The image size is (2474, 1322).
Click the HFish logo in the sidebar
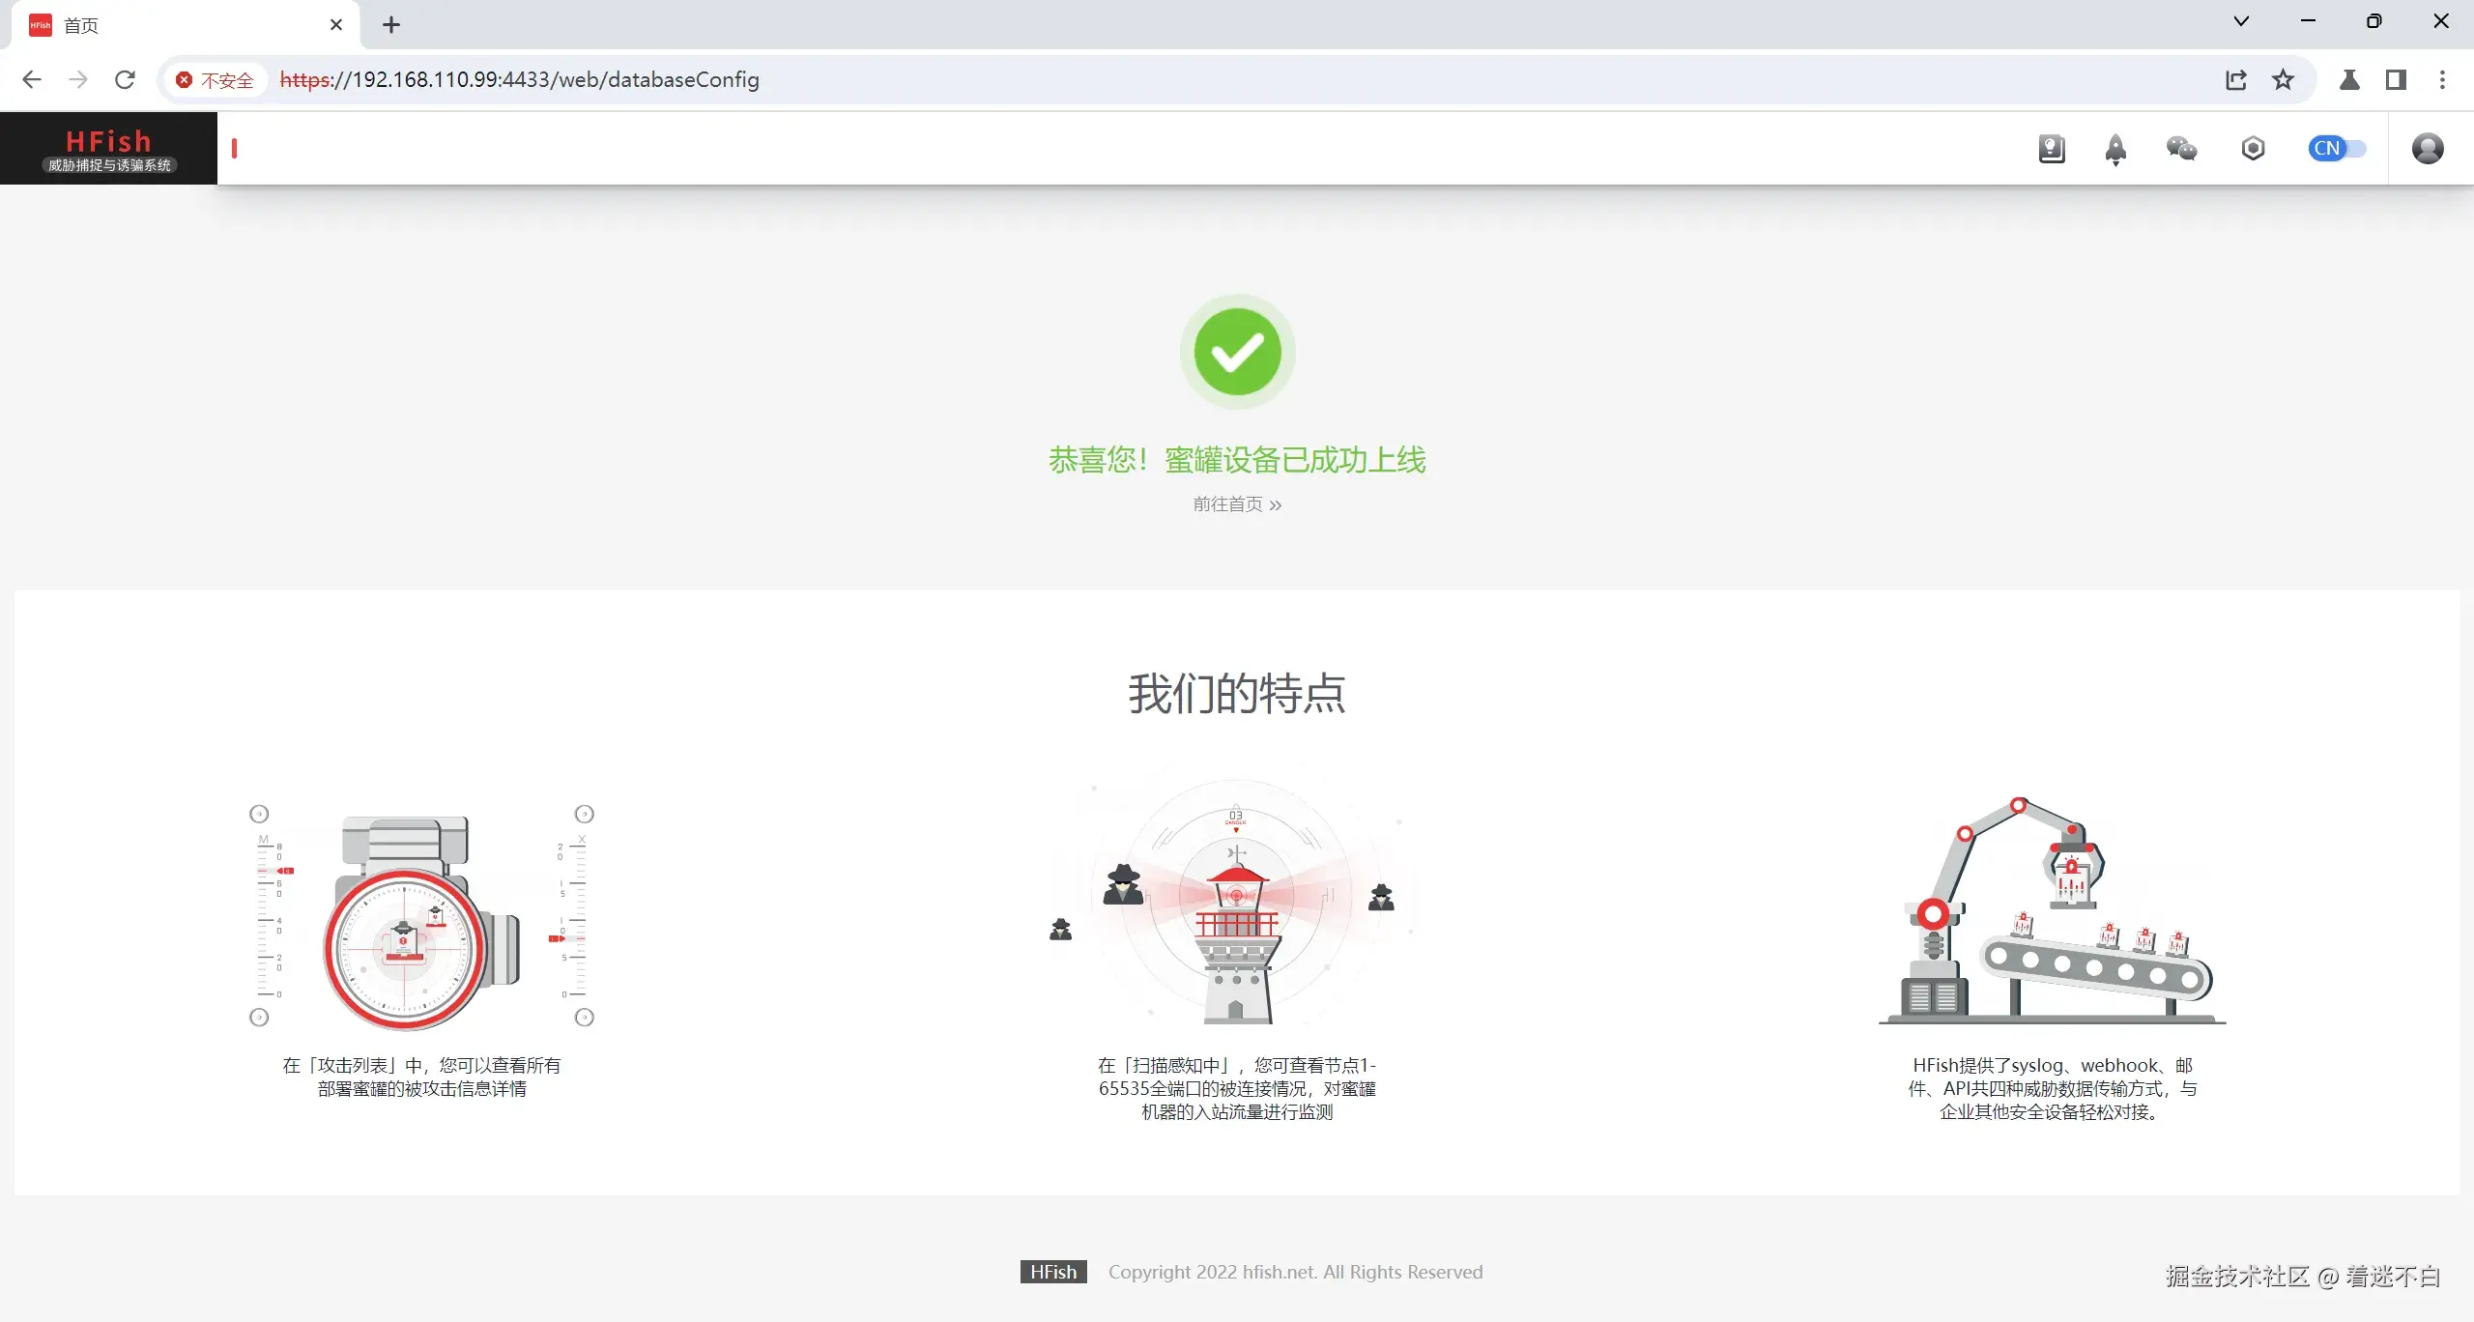(x=108, y=149)
